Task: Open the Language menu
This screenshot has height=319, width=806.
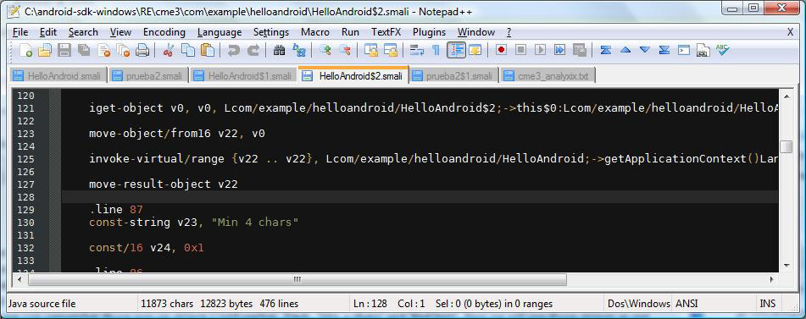Action: tap(219, 32)
